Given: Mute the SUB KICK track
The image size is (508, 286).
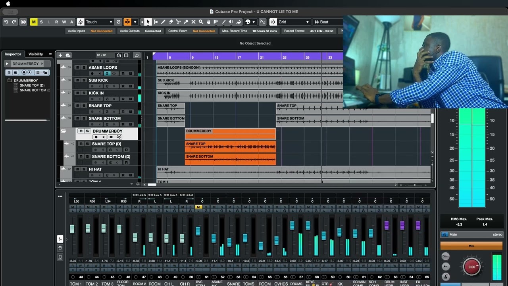Looking at the screenshot, I should 77,80.
